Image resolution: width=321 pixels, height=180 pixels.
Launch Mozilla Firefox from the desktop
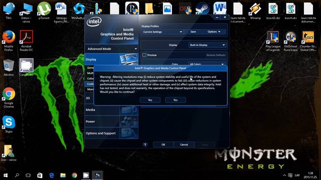click(9, 40)
